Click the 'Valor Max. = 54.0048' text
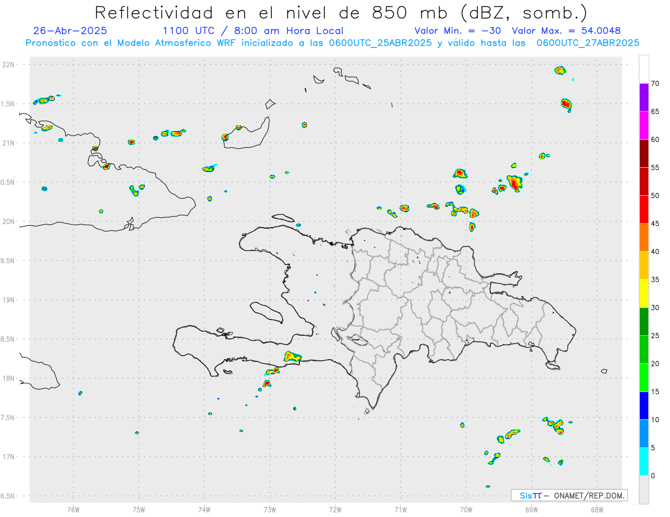 click(x=566, y=31)
